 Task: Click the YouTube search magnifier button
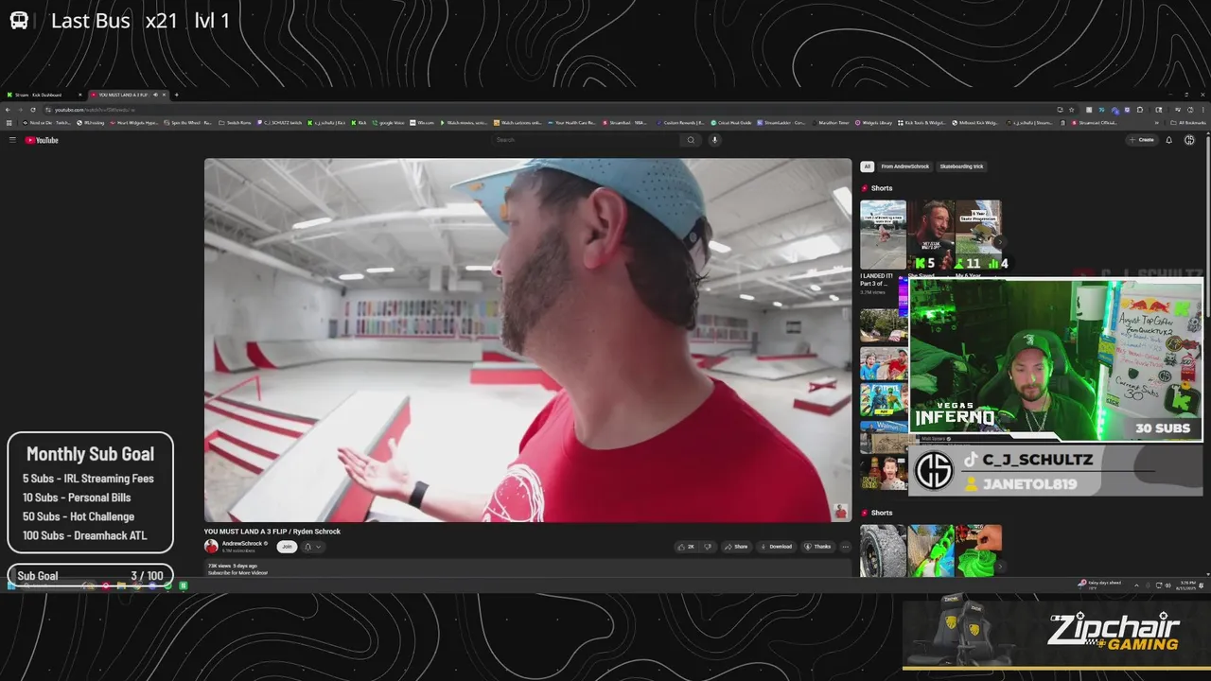(691, 140)
